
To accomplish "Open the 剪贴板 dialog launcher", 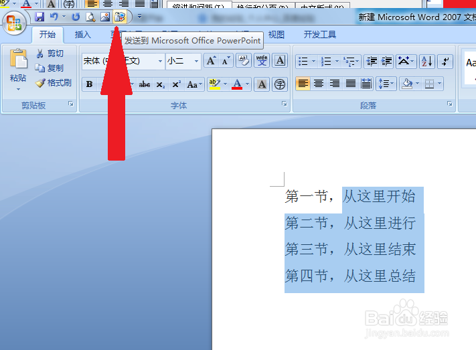I will pos(71,104).
